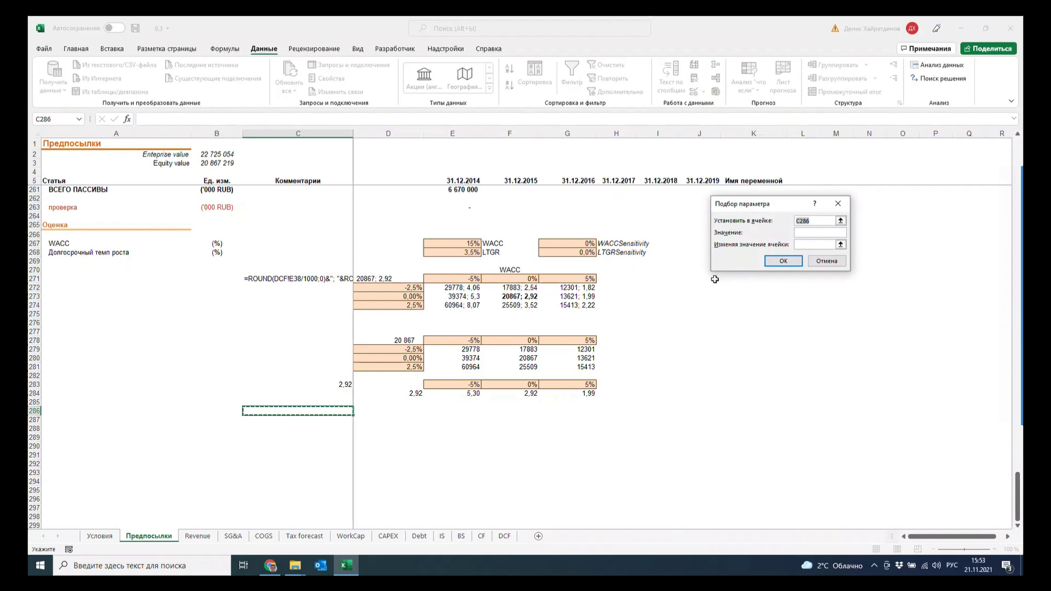Click the vertical scrollbar thumb
Viewport: 1051px width, 591px height.
[x=1018, y=496]
